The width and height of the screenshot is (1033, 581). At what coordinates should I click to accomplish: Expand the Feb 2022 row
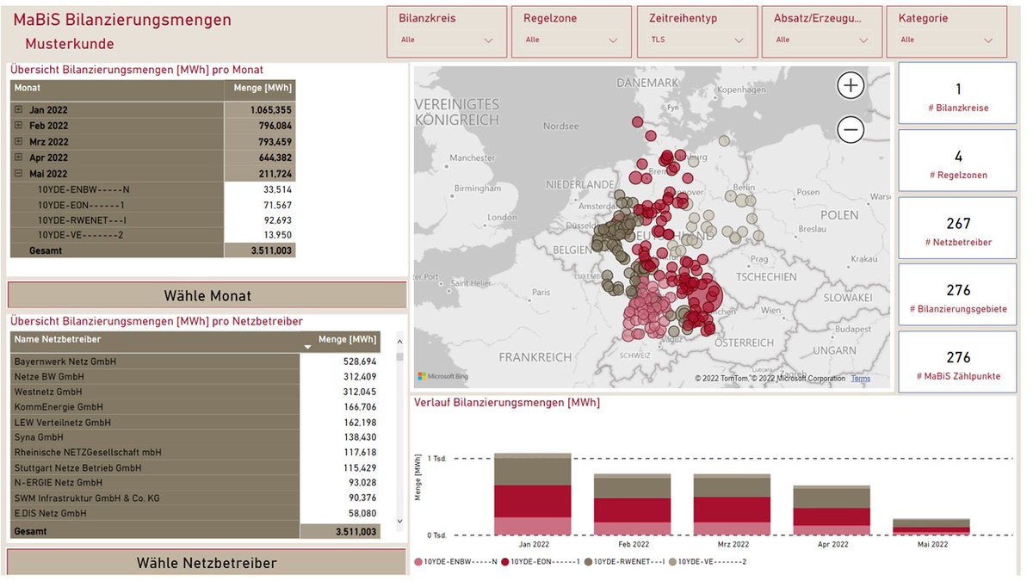19,126
